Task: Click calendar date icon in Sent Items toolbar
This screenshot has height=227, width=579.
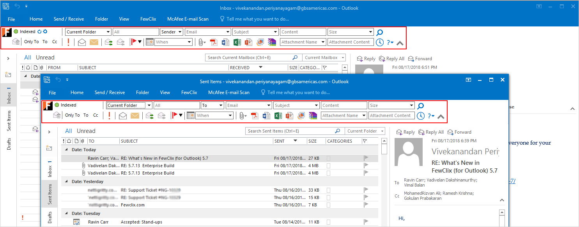Action: click(x=191, y=115)
